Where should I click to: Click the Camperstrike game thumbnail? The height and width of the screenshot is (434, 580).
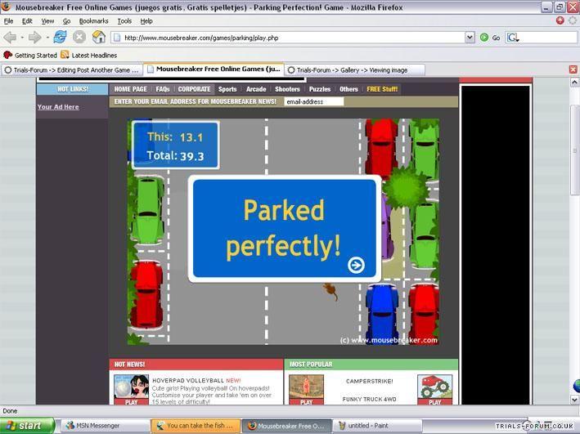[306, 389]
